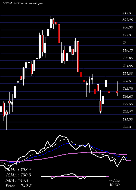136x190 pixels.
Task: Click the 779.13 price axis label
Action: click(128, 50)
